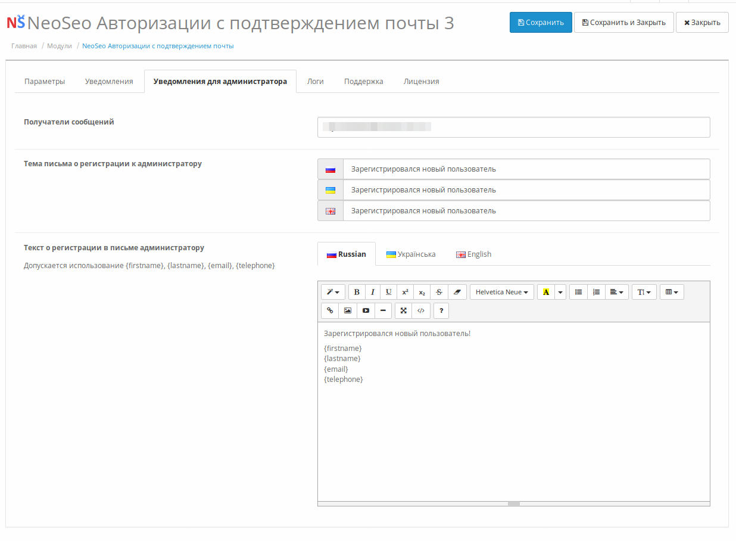Open the table insert dropdown
The width and height of the screenshot is (736, 541).
coord(672,292)
